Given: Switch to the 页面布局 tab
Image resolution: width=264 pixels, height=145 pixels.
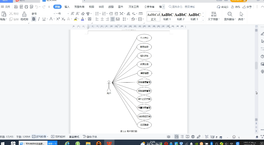Looking at the screenshot, I should pos(79,7).
